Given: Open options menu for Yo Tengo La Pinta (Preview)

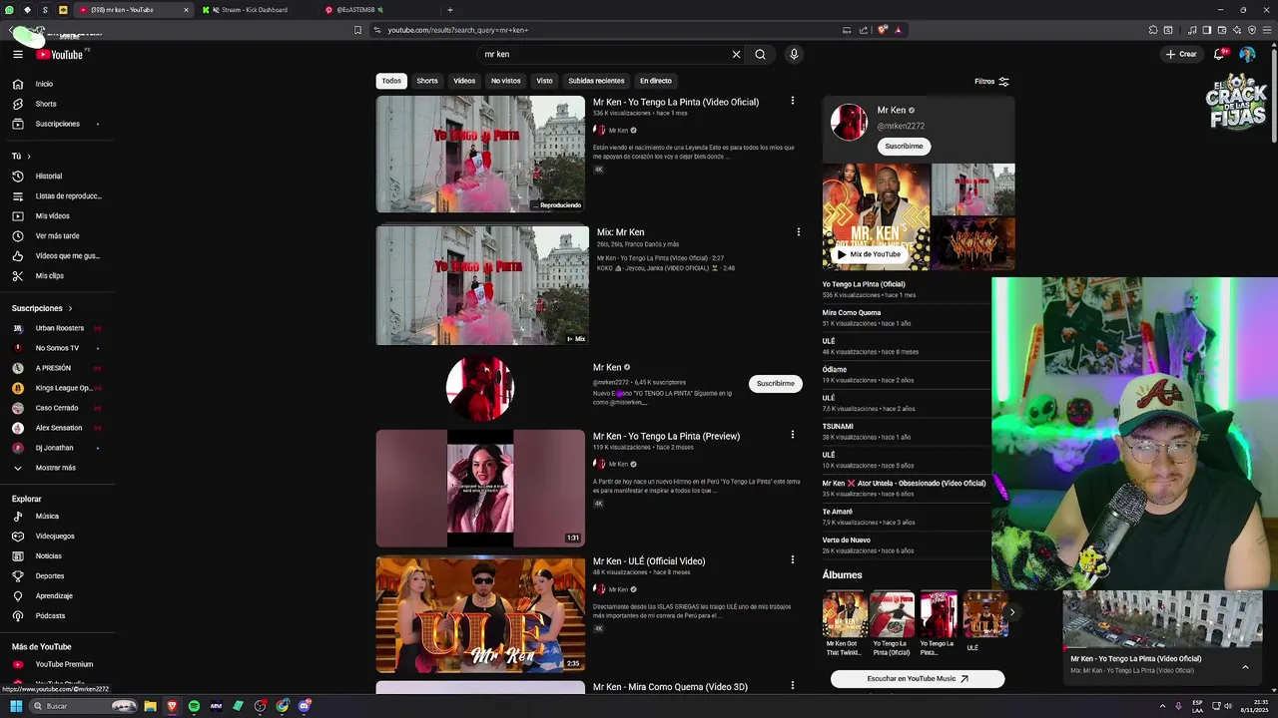Looking at the screenshot, I should pos(793,435).
